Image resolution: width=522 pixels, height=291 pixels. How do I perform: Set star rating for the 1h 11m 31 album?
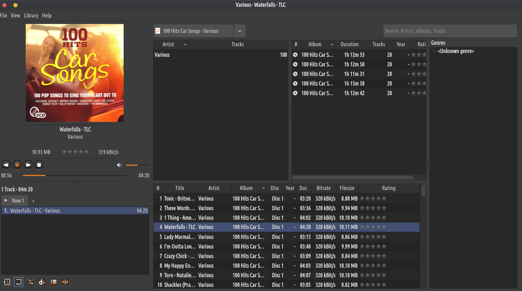(x=419, y=74)
